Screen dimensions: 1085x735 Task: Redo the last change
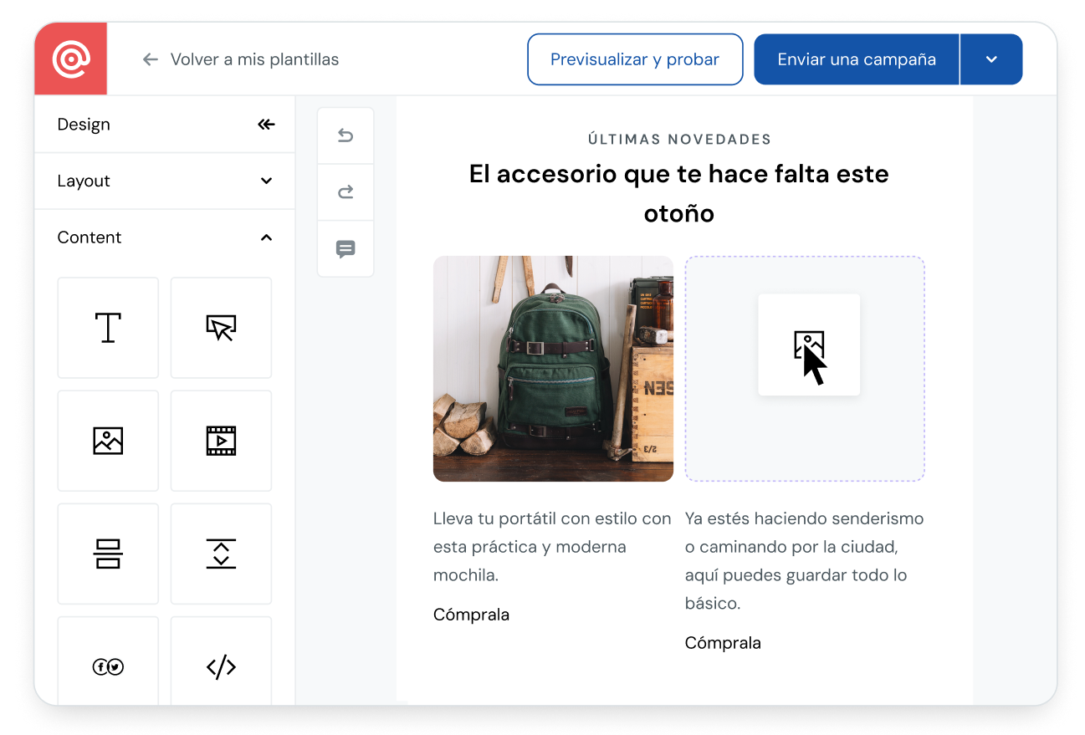345,192
